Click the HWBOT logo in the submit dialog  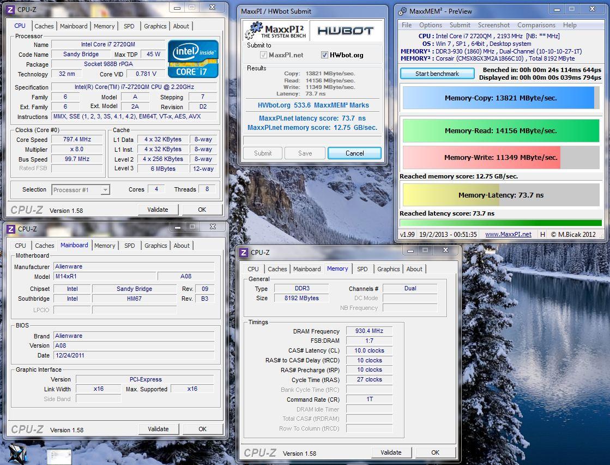(346, 31)
